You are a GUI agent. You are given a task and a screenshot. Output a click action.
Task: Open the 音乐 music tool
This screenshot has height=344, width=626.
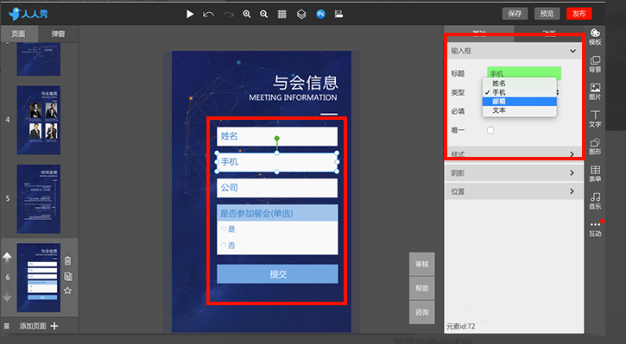595,201
